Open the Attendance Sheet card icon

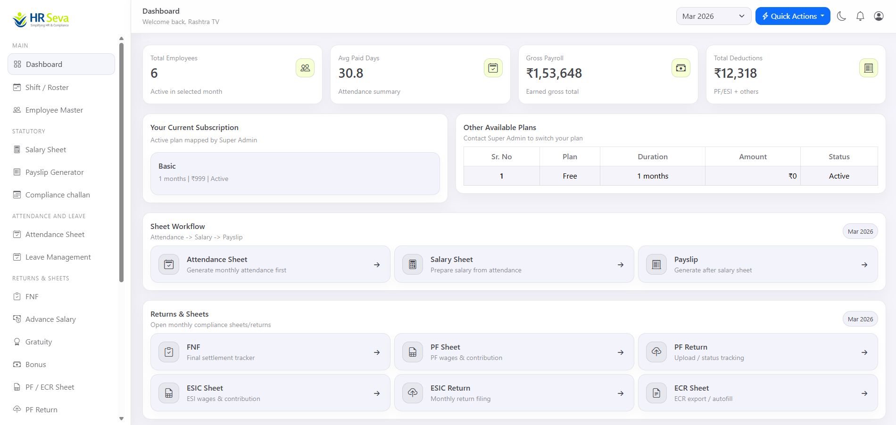coord(168,264)
